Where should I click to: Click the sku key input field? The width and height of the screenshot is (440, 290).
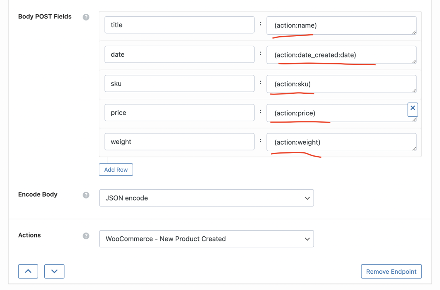179,83
